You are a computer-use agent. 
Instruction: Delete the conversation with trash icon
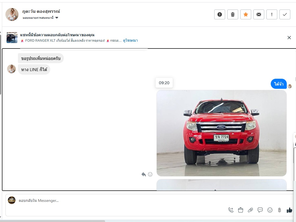click(232, 14)
